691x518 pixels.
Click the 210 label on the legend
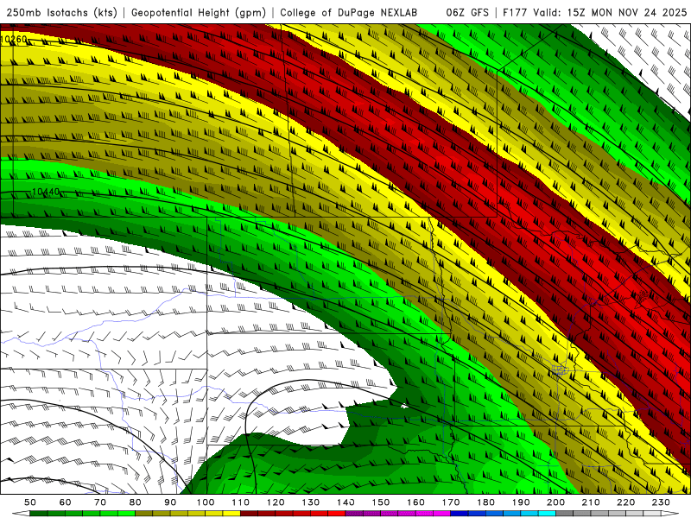point(591,502)
